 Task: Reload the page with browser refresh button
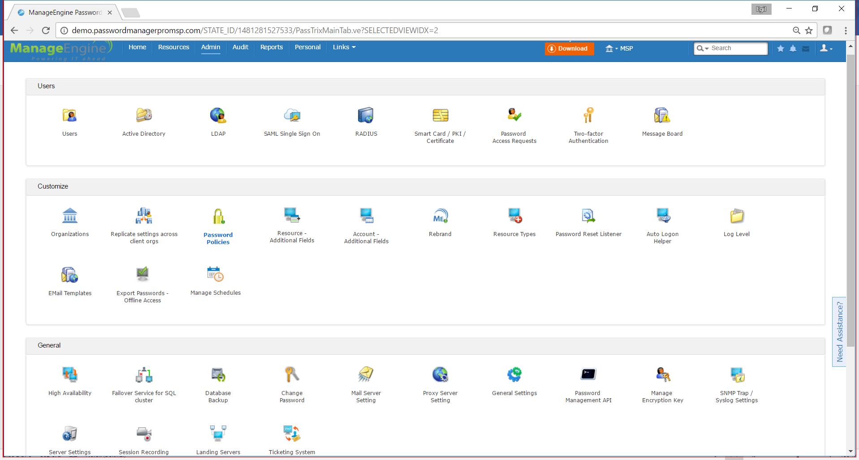(46, 30)
